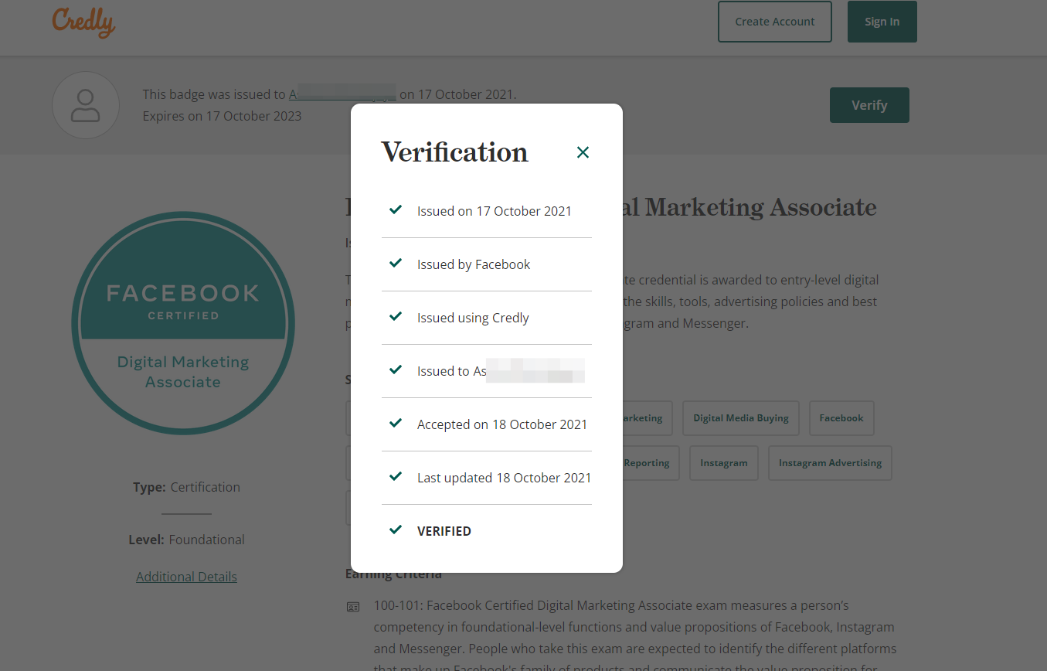Select the Digital Media Buying skill tag
The image size is (1047, 671).
coord(740,418)
